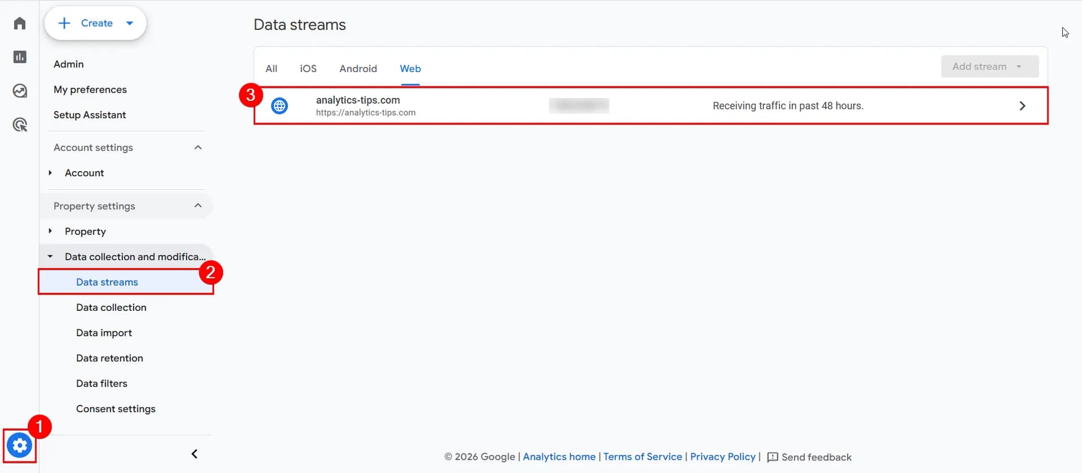
Task: Open Setup Assistant
Action: (x=90, y=115)
